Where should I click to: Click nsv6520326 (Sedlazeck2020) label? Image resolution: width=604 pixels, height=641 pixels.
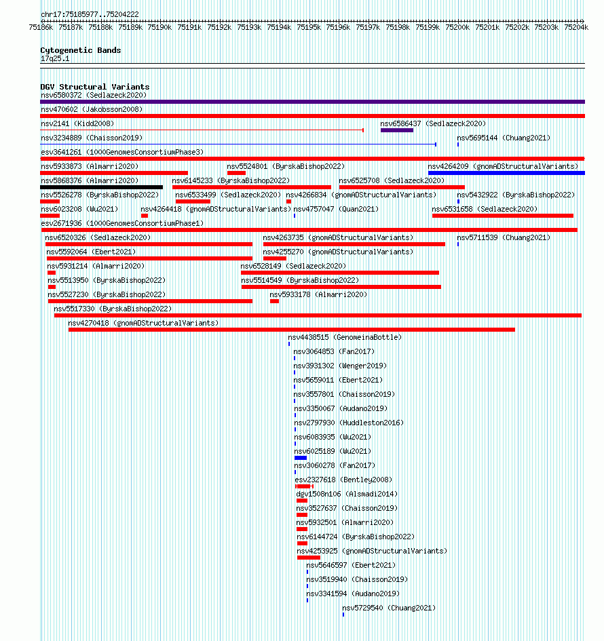98,238
